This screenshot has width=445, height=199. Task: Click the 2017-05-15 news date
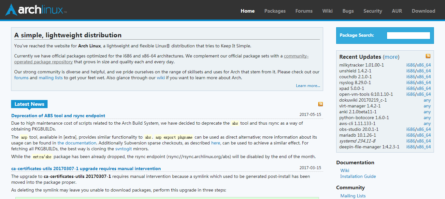point(310,115)
